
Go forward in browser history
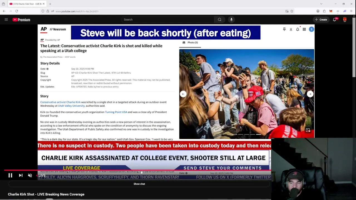tap(11, 11)
